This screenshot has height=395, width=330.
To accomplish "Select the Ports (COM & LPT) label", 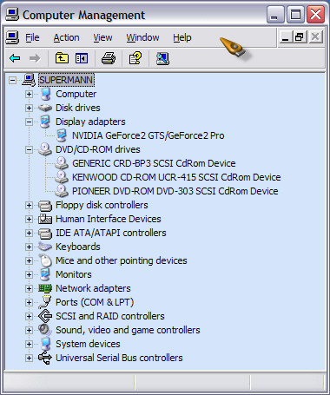I will coord(95,302).
